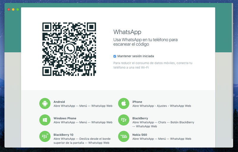Click the iPhone Ajustes instructions text
Screen dimensions: 238x152
click(162, 106)
